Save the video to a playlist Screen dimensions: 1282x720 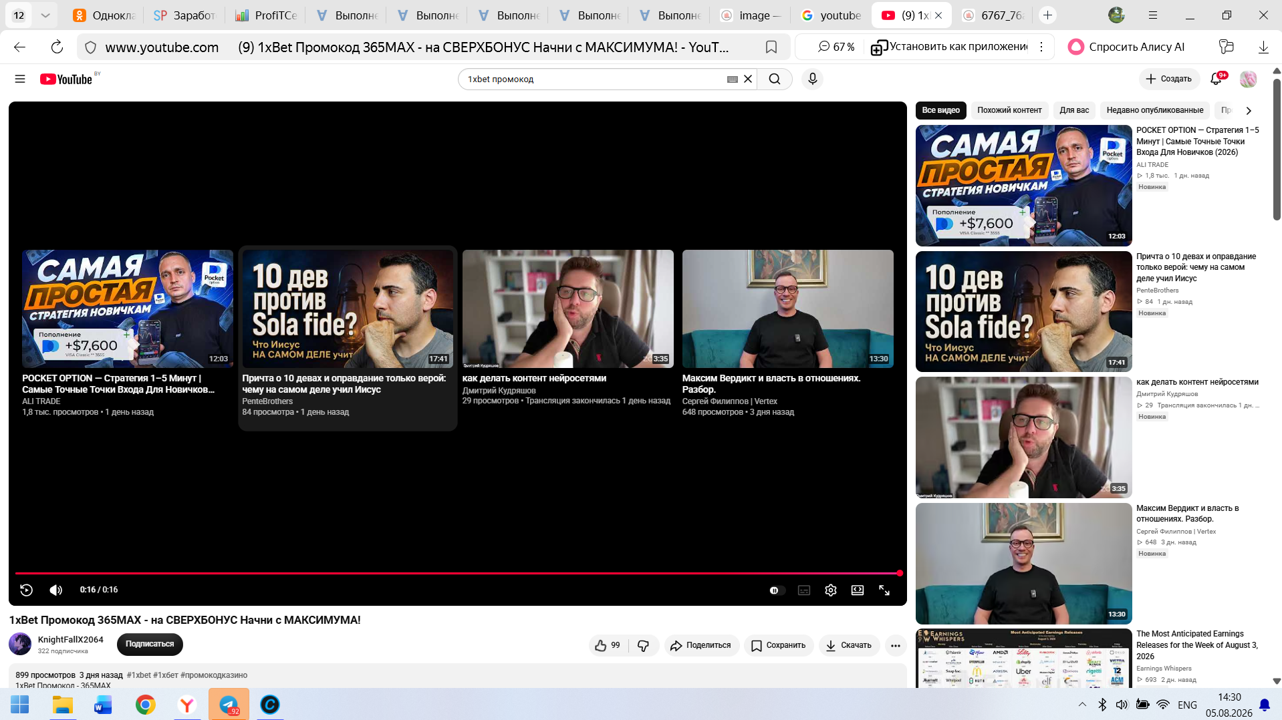click(x=779, y=645)
